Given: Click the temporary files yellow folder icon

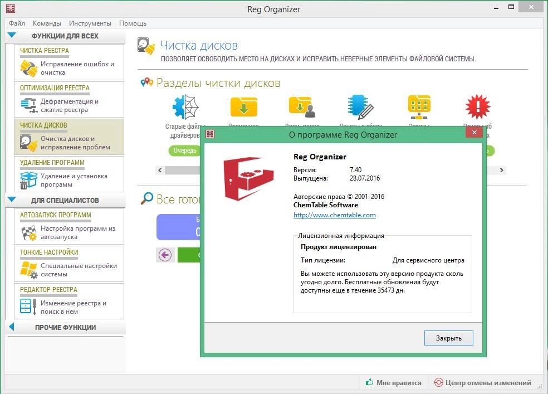Looking at the screenshot, I should click(243, 106).
